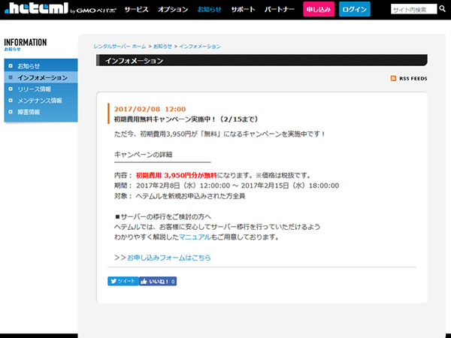Viewport: 451px width, 338px height.
Task: Click the blue ログイン button
Action: pyautogui.click(x=354, y=9)
